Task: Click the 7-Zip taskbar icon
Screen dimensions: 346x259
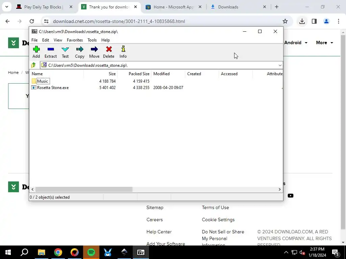Action: click(x=141, y=252)
